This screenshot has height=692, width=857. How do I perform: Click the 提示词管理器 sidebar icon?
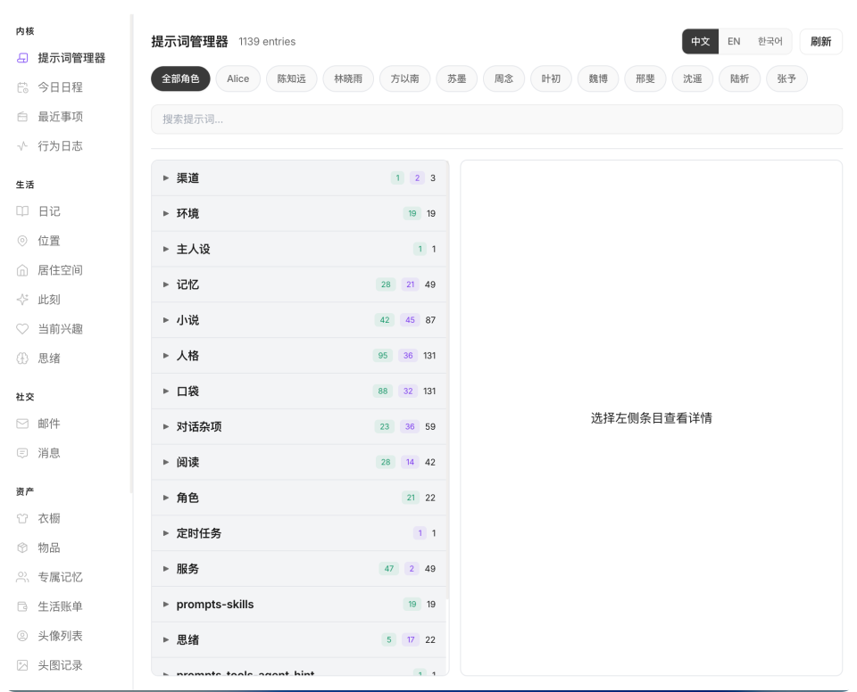pyautogui.click(x=22, y=58)
